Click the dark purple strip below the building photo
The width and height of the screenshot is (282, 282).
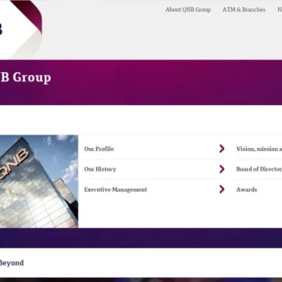[x=141, y=238]
